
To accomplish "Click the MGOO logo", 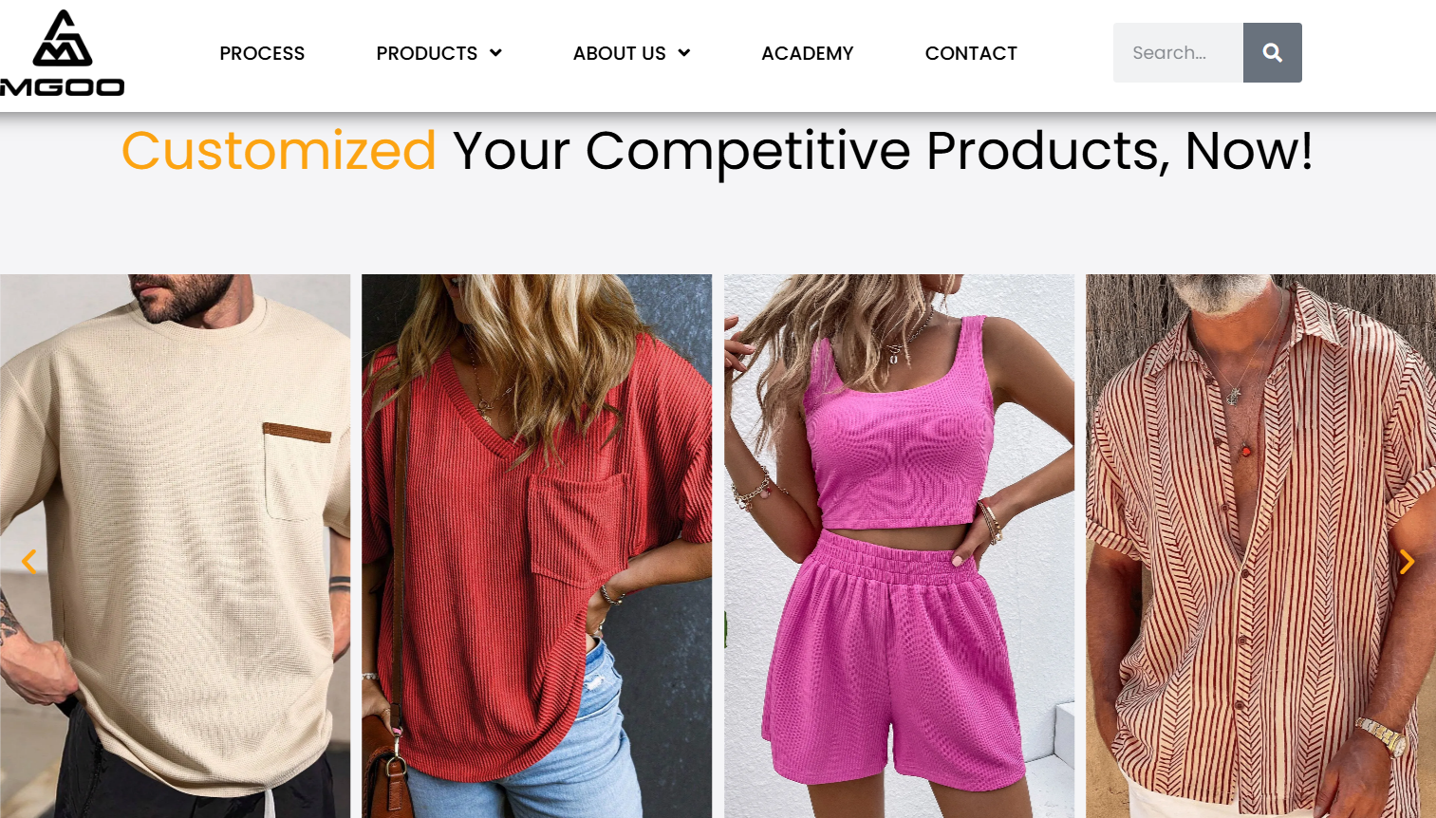I will pos(63,53).
